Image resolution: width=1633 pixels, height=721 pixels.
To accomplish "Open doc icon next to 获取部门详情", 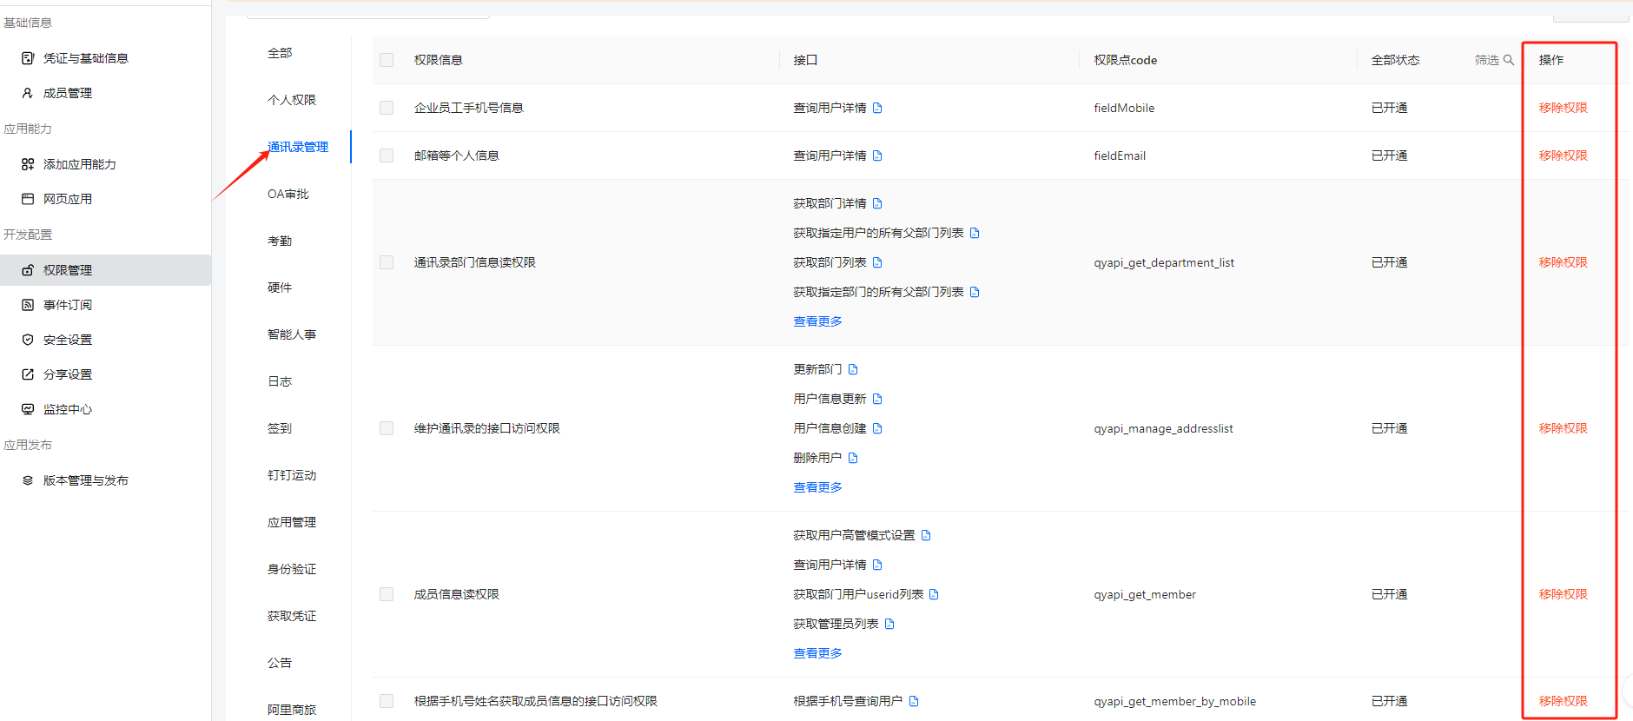I will pyautogui.click(x=877, y=203).
